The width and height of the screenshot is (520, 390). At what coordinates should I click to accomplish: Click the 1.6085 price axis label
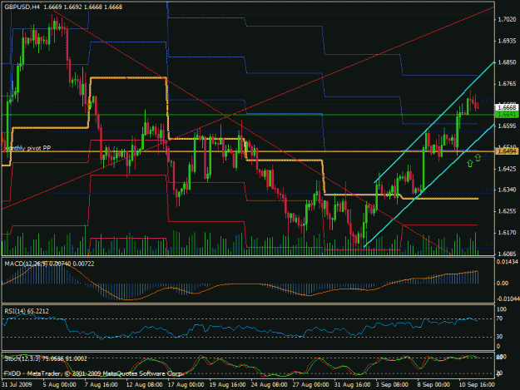pos(507,254)
